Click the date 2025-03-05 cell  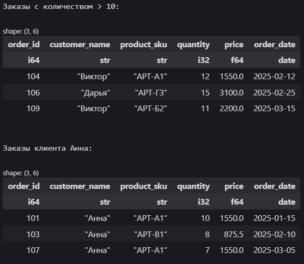pos(275,250)
